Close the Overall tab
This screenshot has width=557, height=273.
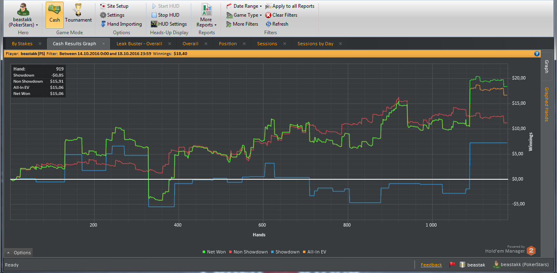click(206, 44)
